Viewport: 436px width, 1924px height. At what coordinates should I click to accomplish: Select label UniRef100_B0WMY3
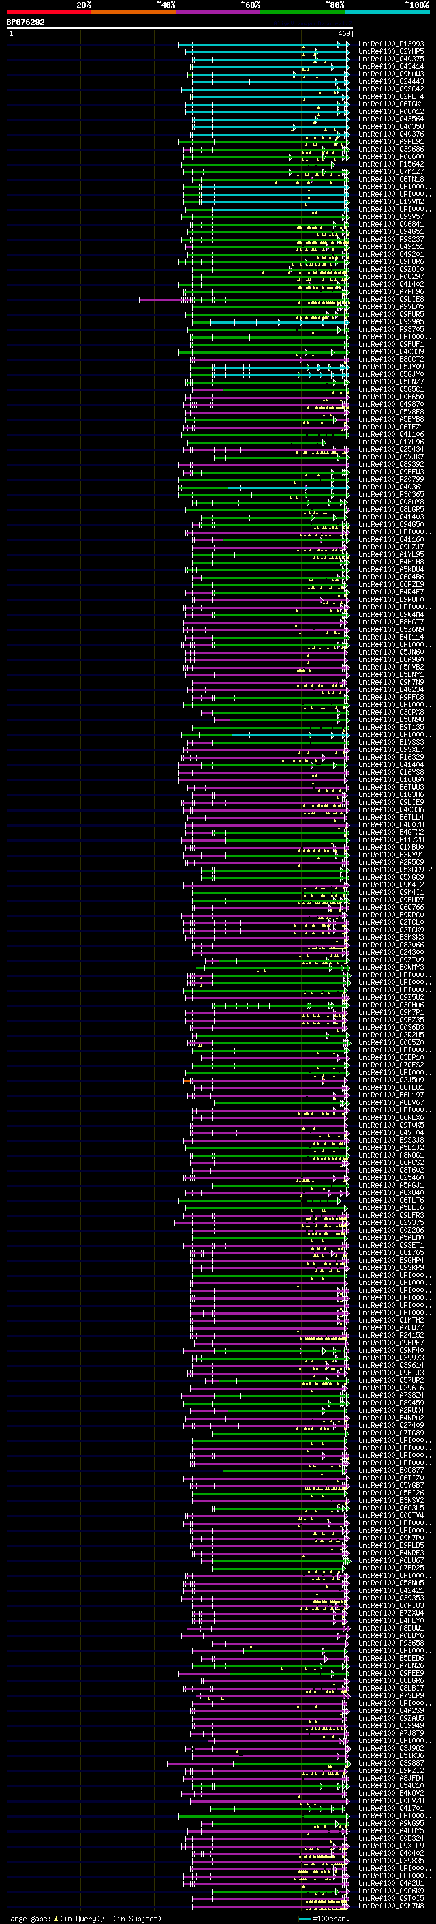(x=390, y=967)
